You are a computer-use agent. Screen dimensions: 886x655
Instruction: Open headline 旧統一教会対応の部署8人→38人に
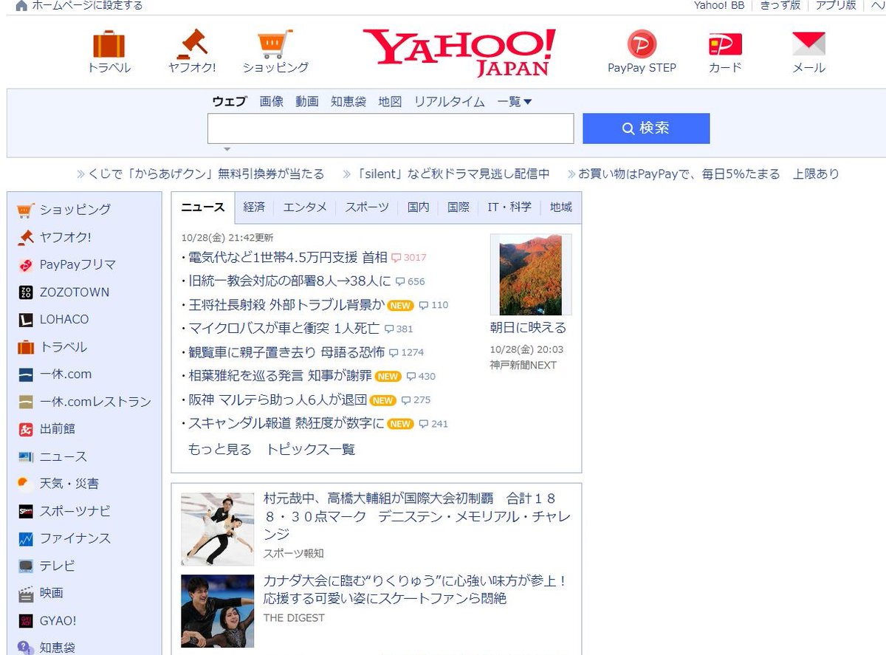click(x=289, y=281)
